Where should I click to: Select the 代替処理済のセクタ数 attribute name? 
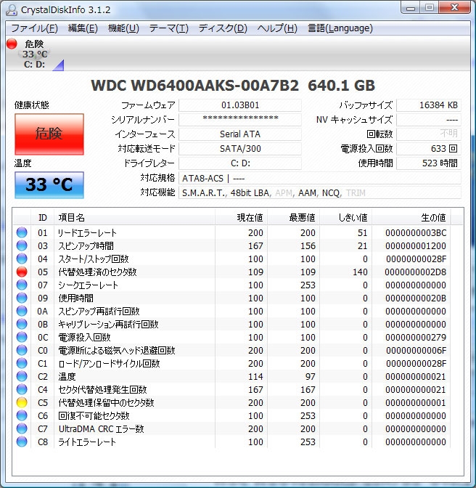click(97, 272)
